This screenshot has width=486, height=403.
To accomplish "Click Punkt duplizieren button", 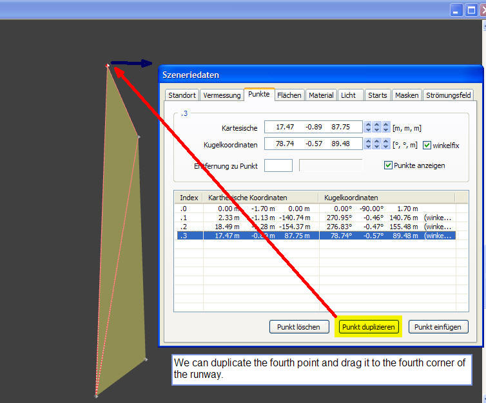I will pos(369,327).
